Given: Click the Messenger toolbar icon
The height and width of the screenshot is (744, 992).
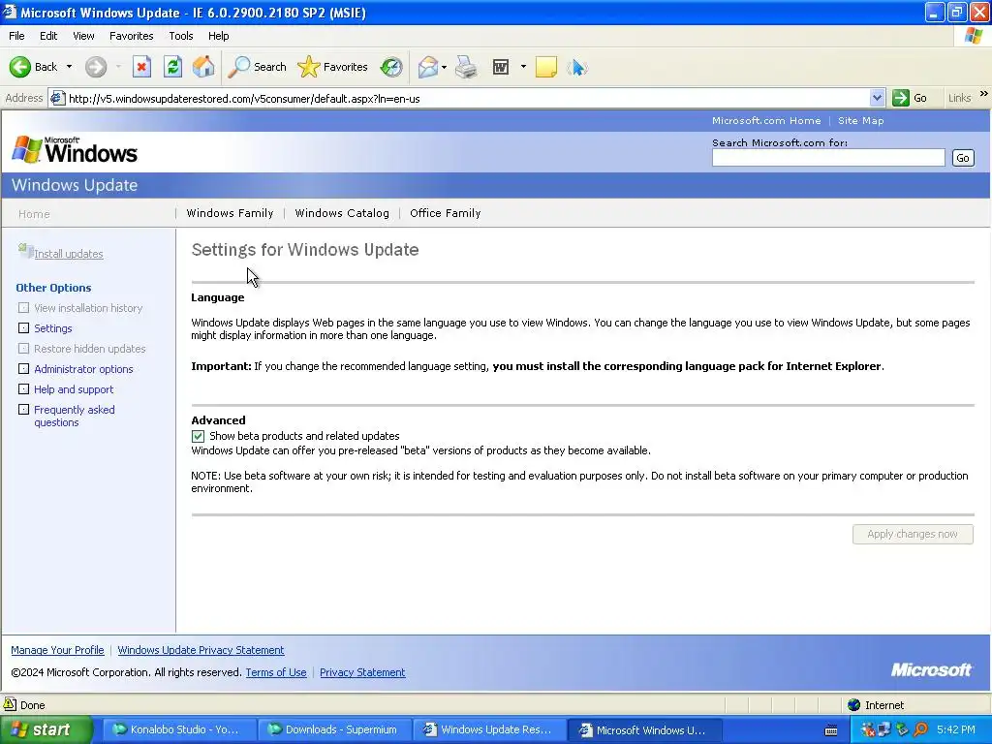Looking at the screenshot, I should [x=577, y=67].
